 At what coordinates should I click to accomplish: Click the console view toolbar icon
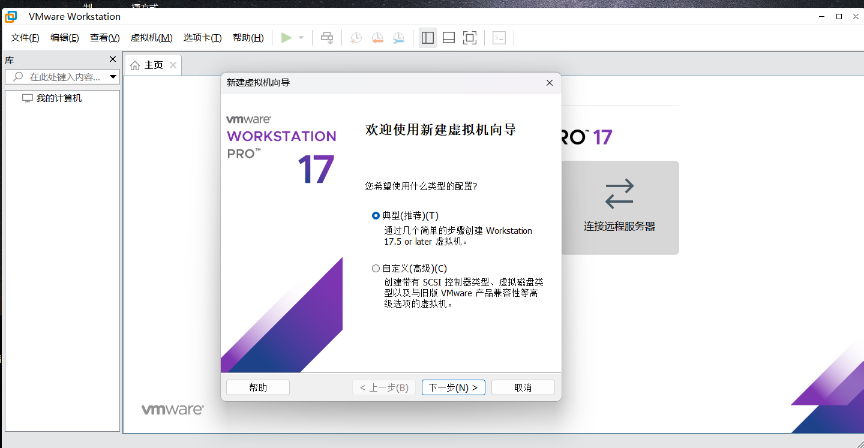(x=499, y=38)
